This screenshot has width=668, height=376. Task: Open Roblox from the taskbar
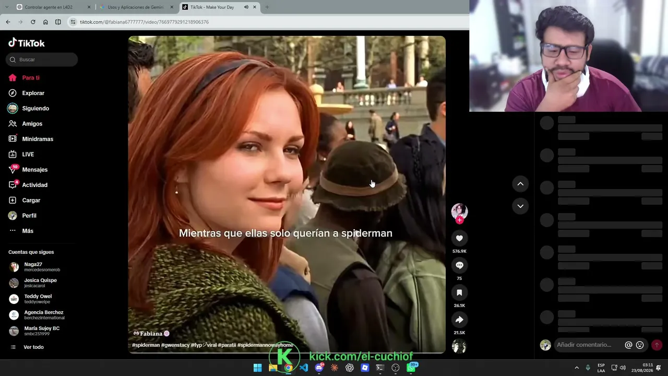(365, 368)
